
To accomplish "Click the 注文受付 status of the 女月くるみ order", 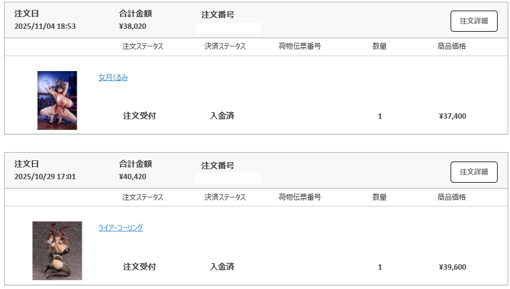I will (x=139, y=116).
